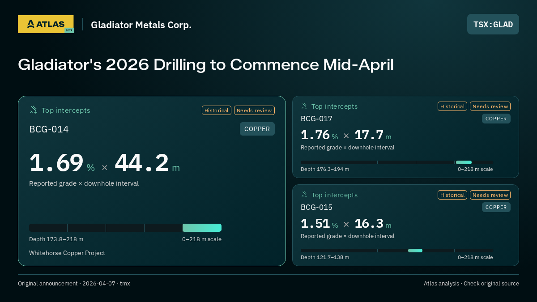
Task: Click the Depth 121.7–138 m label
Action: click(325, 257)
